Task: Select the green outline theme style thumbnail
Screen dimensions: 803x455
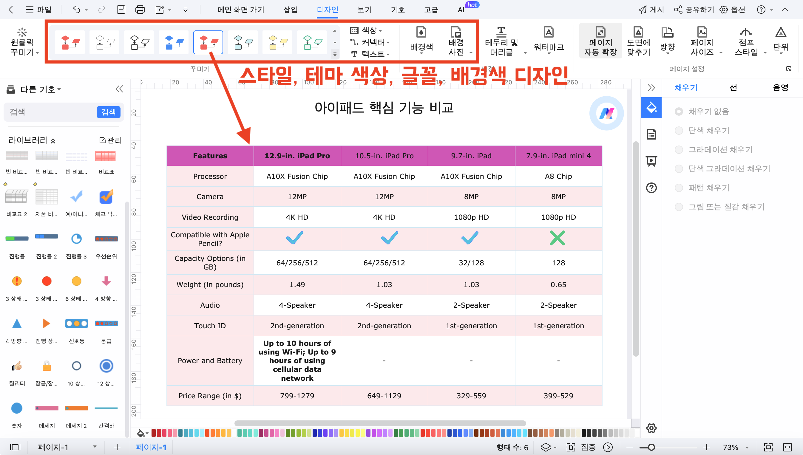Action: coord(312,42)
